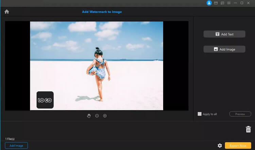
Task: Click the Add Text watermark button
Action: 224,34
